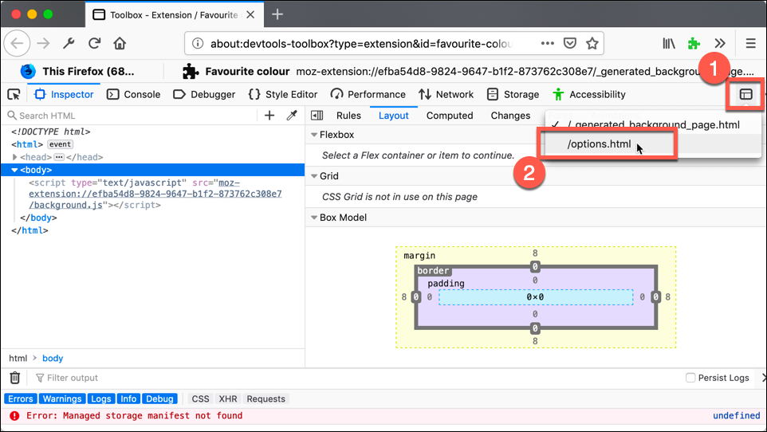Bookmark this page with the star icon
Image resolution: width=767 pixels, height=432 pixels.
(592, 44)
